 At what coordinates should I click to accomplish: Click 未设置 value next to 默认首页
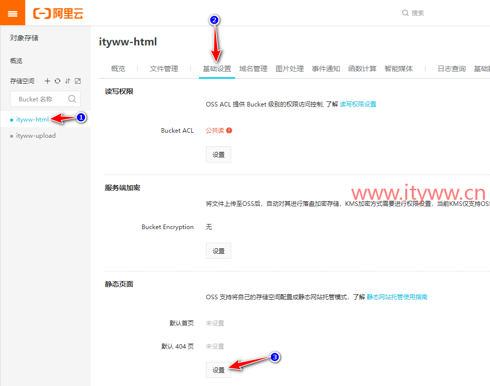tap(215, 323)
